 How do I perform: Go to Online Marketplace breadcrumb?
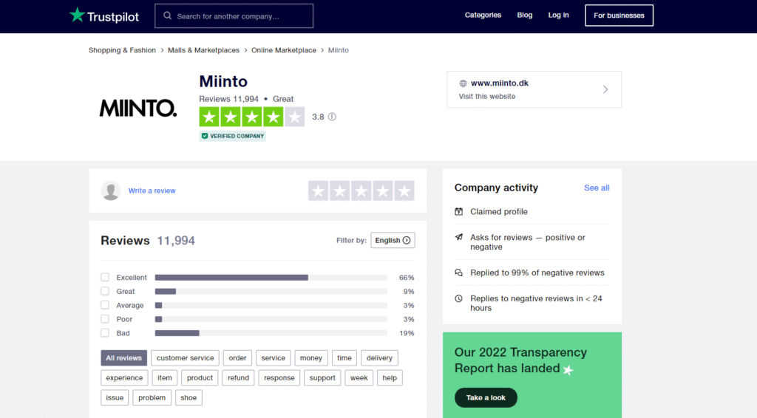[x=284, y=50]
